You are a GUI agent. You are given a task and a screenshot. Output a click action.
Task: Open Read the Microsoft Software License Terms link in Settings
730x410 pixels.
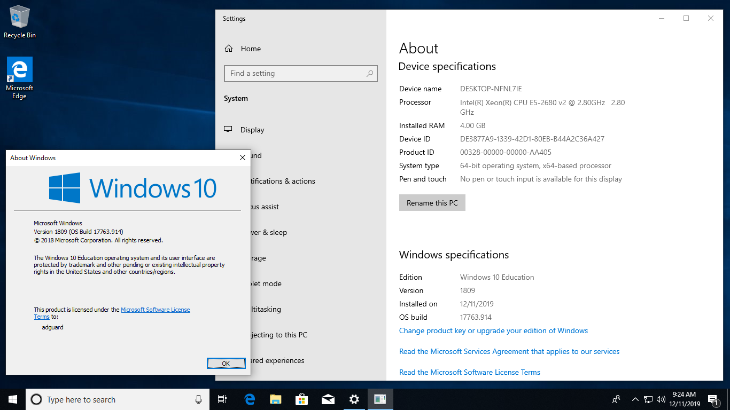pos(470,372)
